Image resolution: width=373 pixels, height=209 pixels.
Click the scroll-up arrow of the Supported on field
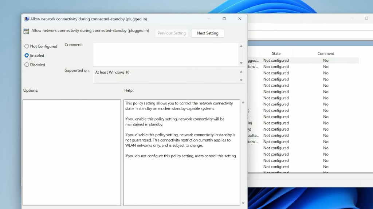(241, 71)
